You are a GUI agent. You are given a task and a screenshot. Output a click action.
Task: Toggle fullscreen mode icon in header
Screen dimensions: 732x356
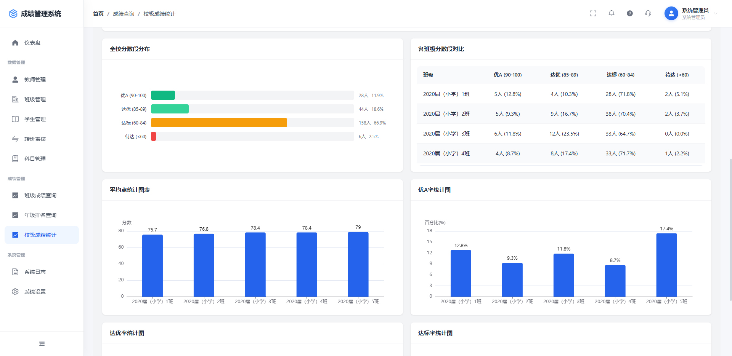tap(593, 13)
